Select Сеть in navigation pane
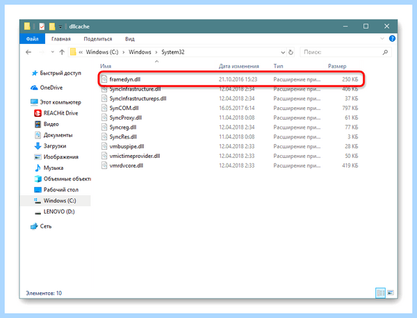The height and width of the screenshot is (318, 417). tap(41, 226)
